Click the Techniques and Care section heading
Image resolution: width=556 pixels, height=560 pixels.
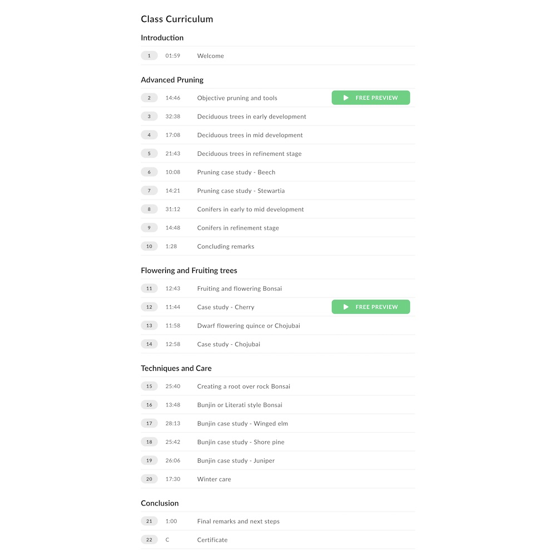click(x=176, y=368)
